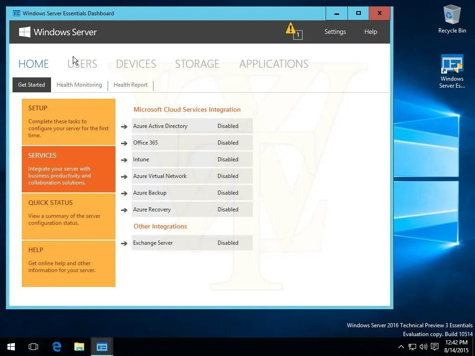Click the Disabled status for Azure Active Directory
This screenshot has height=356, width=475.
228,126
